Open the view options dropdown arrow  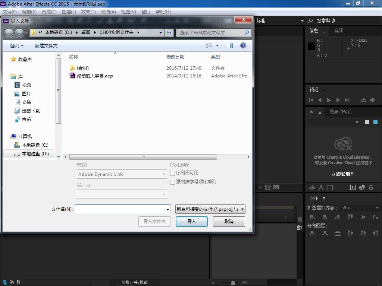(x=217, y=45)
